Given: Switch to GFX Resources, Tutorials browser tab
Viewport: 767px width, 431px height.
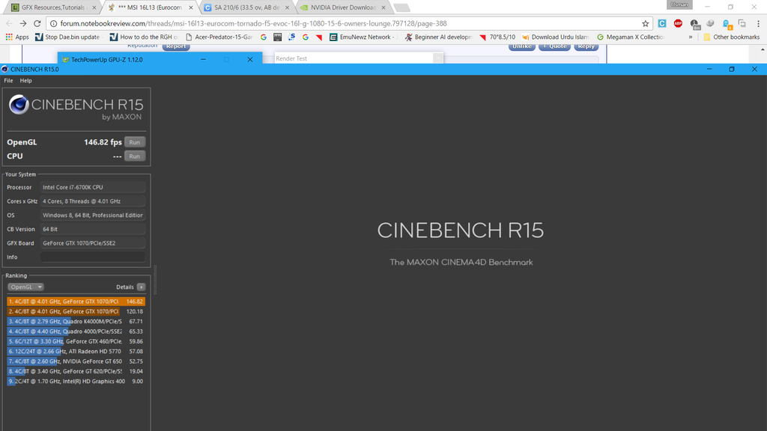Looking at the screenshot, I should click(x=53, y=7).
